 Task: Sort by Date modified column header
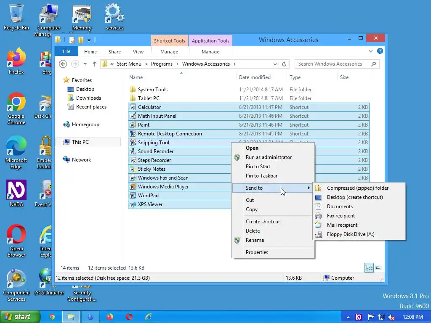pos(261,77)
